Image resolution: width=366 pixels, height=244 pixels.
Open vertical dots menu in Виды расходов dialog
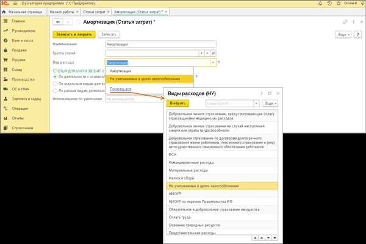(x=262, y=93)
